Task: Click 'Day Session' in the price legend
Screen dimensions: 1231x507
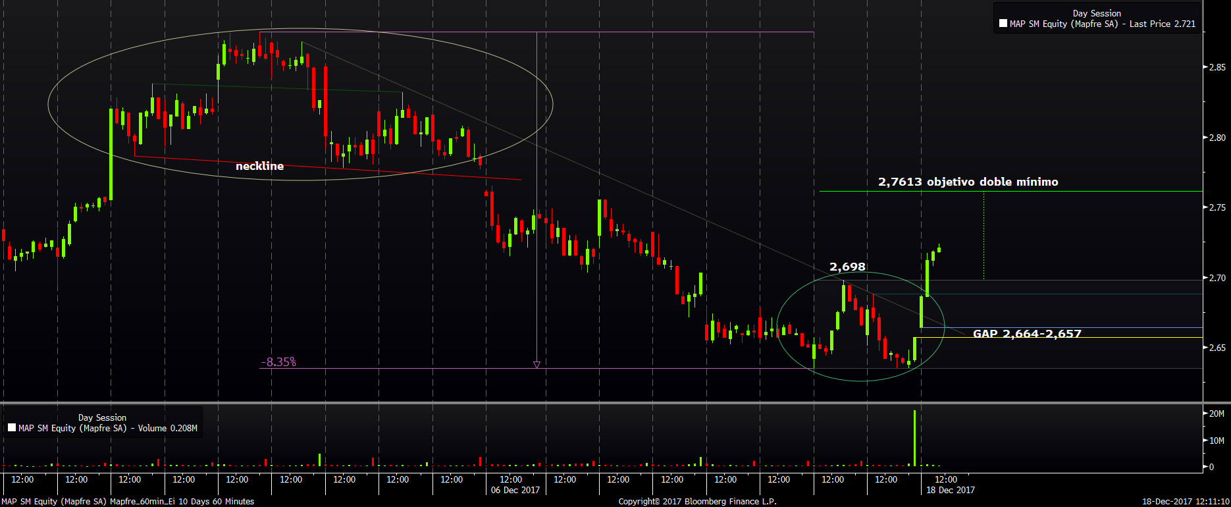Action: 1097,13
